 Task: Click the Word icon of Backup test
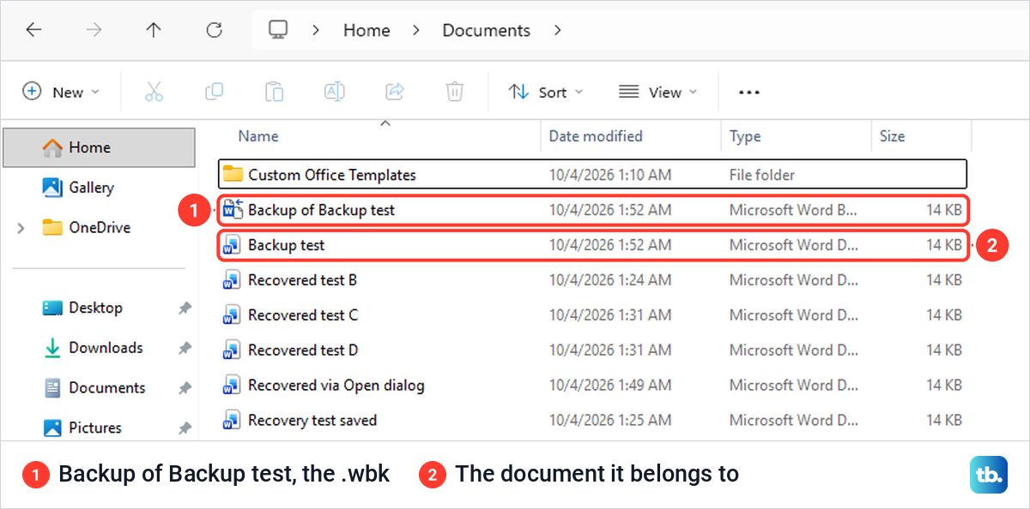[x=231, y=245]
